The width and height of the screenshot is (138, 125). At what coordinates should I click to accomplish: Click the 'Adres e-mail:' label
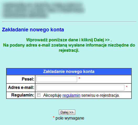[x=21, y=87]
